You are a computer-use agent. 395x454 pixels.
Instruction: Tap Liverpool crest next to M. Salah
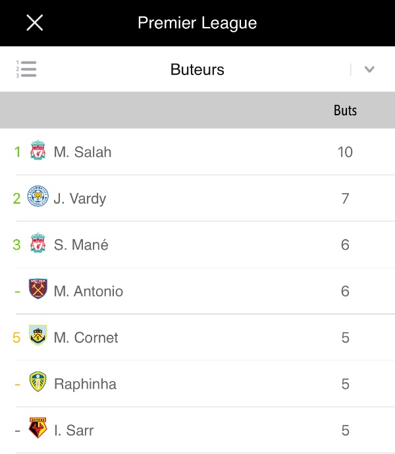pyautogui.click(x=38, y=150)
